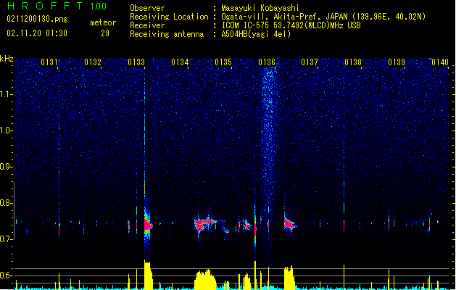The image size is (456, 290).
Task: Select the filename 0211200130.png
Action: 37,19
